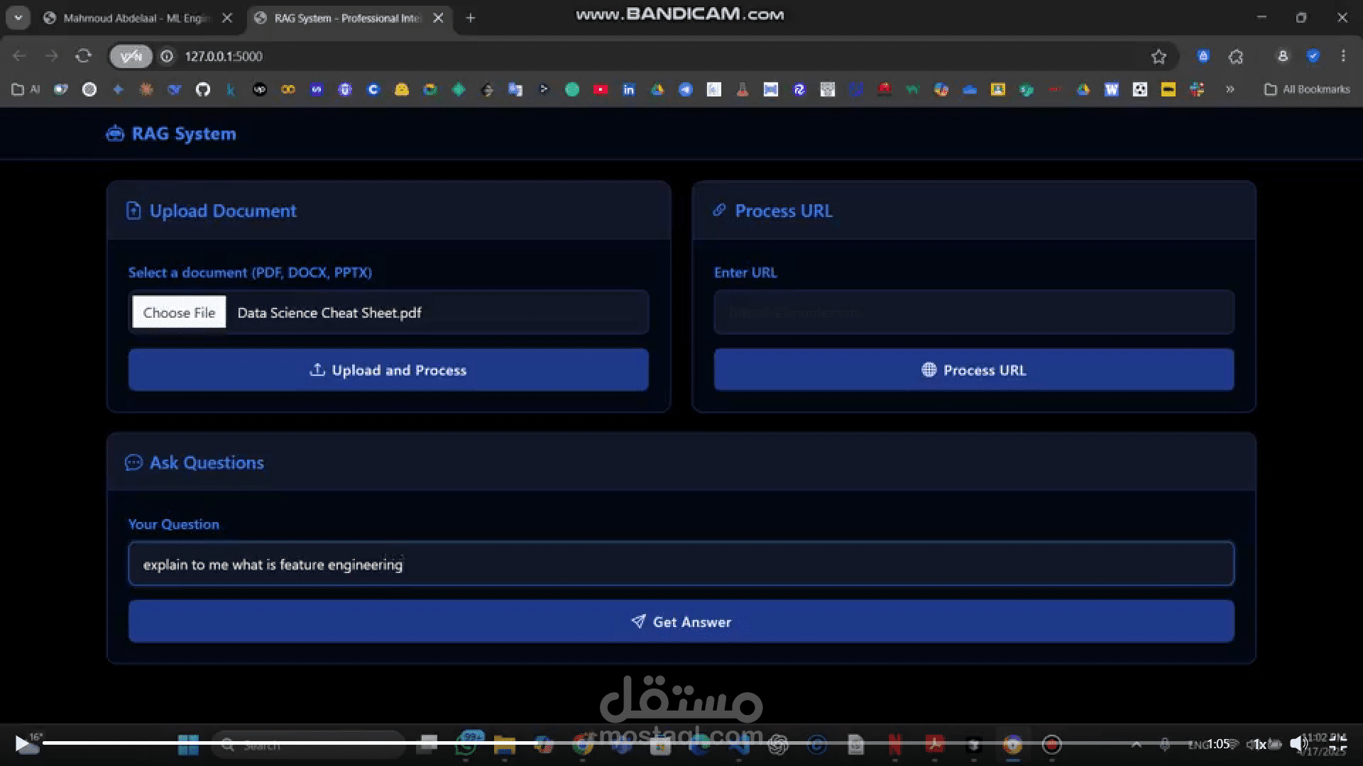Image resolution: width=1363 pixels, height=766 pixels.
Task: Open the ChatGPT icon in the taskbar
Action: (x=778, y=745)
